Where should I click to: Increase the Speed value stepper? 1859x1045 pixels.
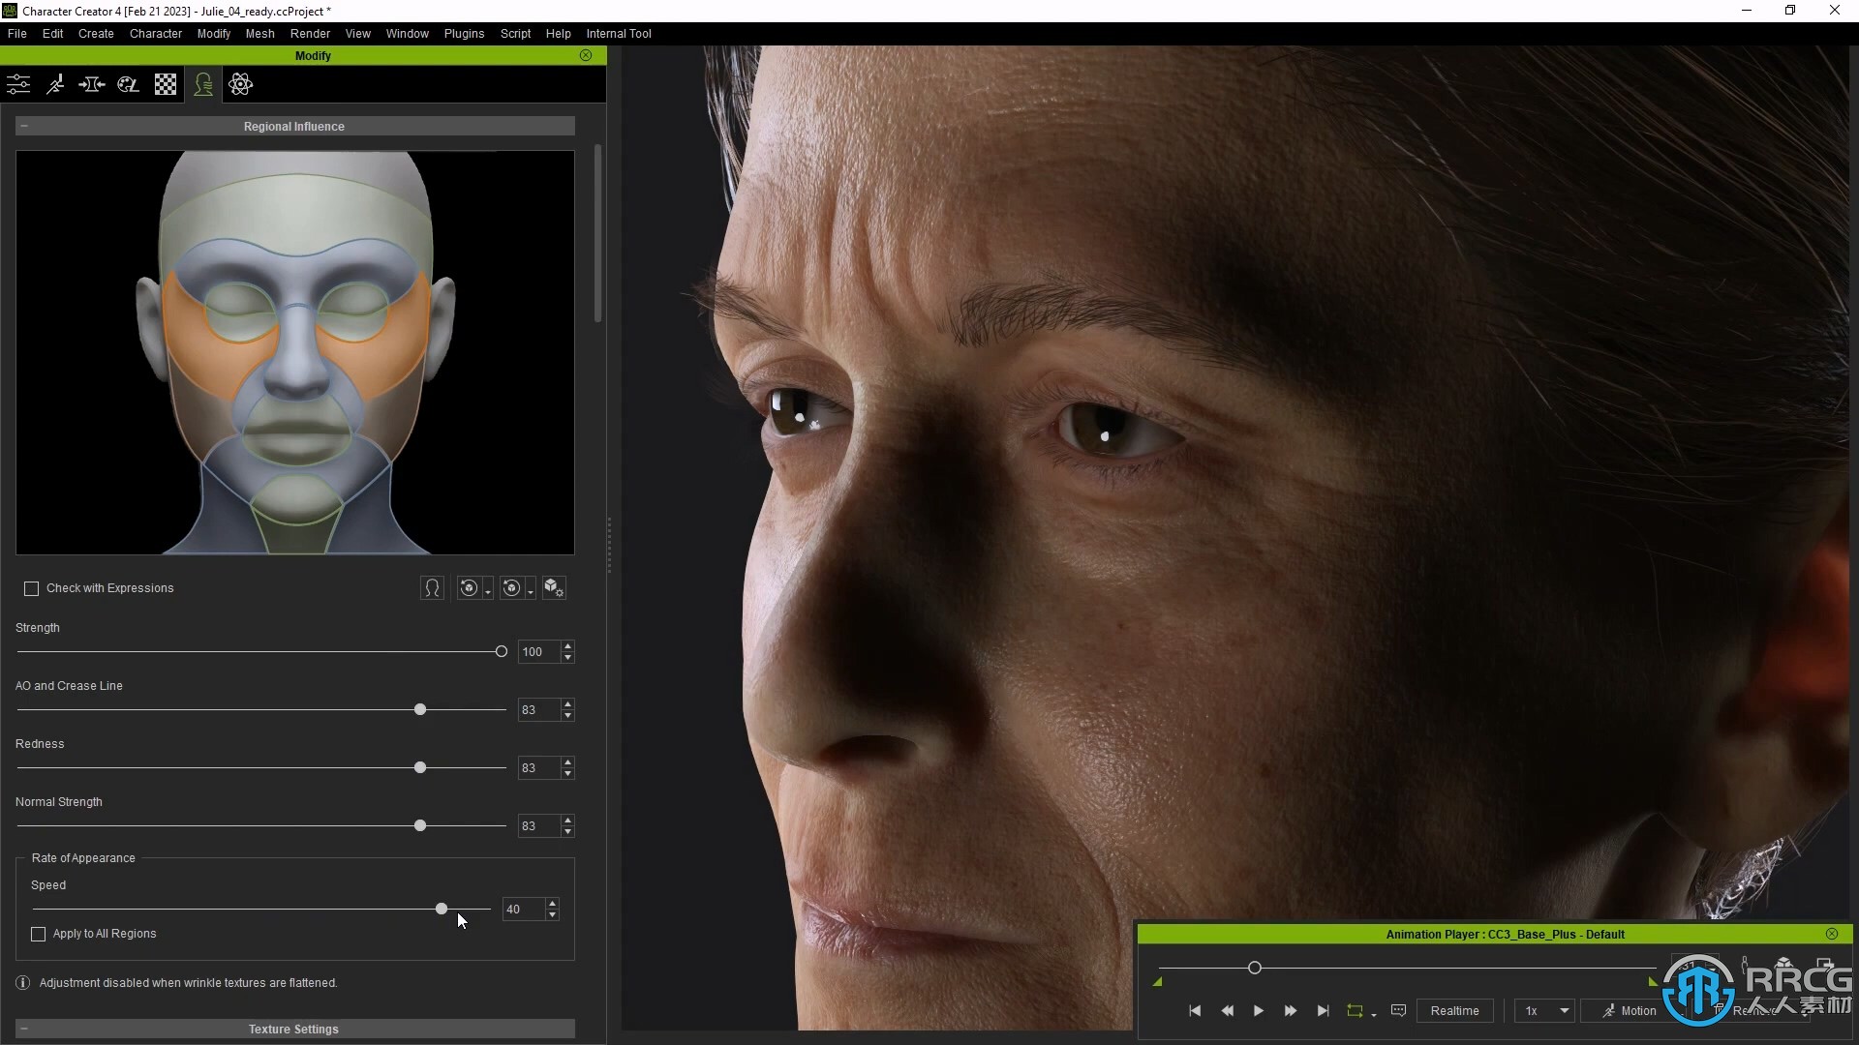553,904
